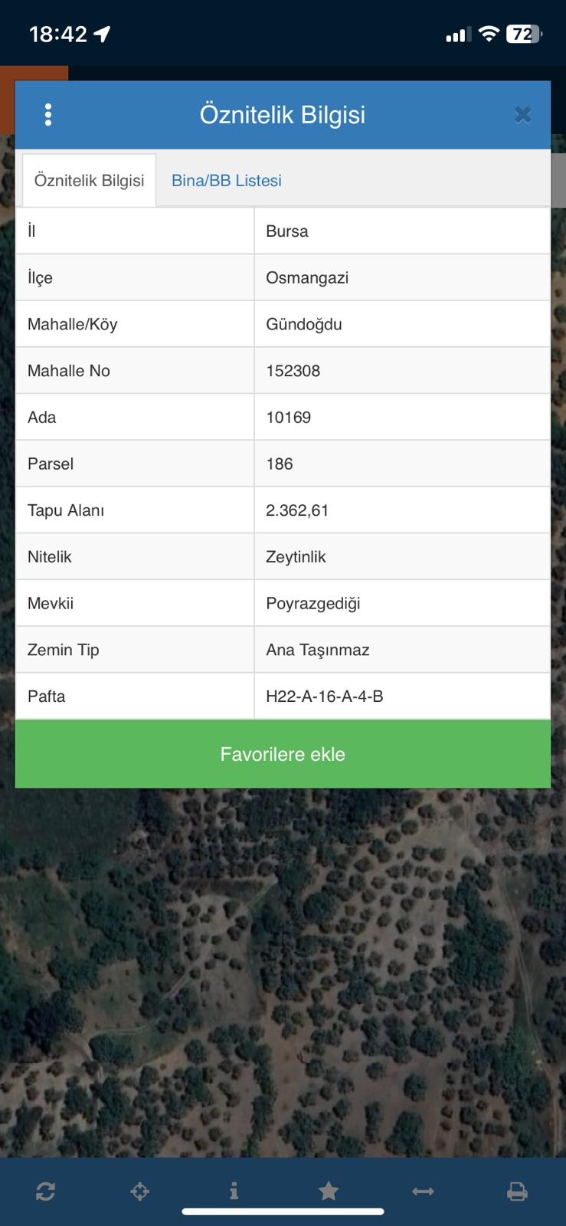The width and height of the screenshot is (566, 1226).
Task: Tap the battery indicator in status bar
Action: click(x=524, y=34)
